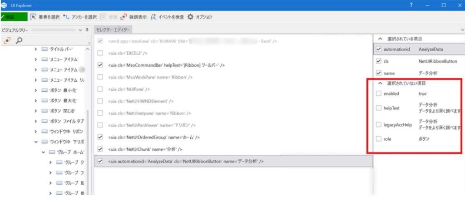Screen dimensions: 465x197
Task: Toggle the 強調表示 highlight tool
Action: click(x=124, y=17)
